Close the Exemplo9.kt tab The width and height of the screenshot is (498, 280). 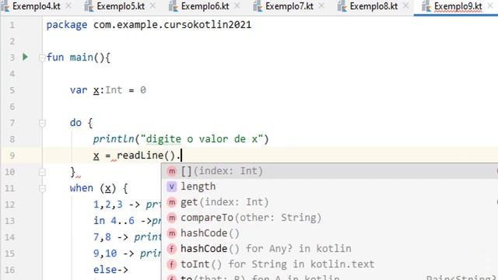(x=490, y=6)
